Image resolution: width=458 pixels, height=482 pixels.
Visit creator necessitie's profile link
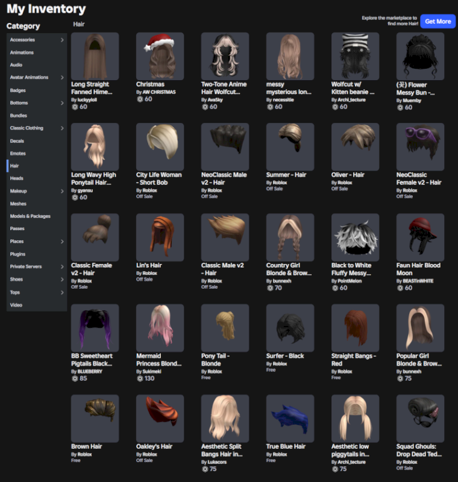tap(283, 99)
